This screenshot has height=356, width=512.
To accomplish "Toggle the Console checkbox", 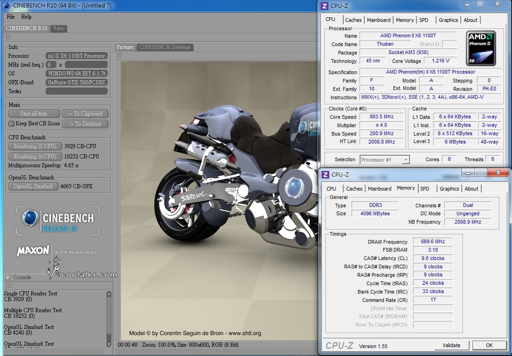I will pyautogui.click(x=8, y=277).
